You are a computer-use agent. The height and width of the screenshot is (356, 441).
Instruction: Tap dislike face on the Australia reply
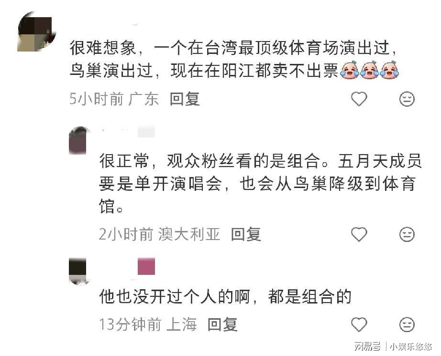pos(407,234)
